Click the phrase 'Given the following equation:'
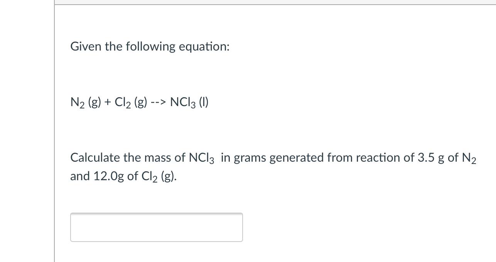Screen dimensions: 496x262 pyautogui.click(x=150, y=46)
